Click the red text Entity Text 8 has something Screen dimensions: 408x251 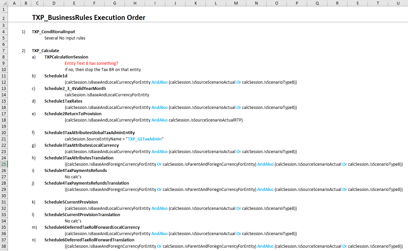[91, 63]
